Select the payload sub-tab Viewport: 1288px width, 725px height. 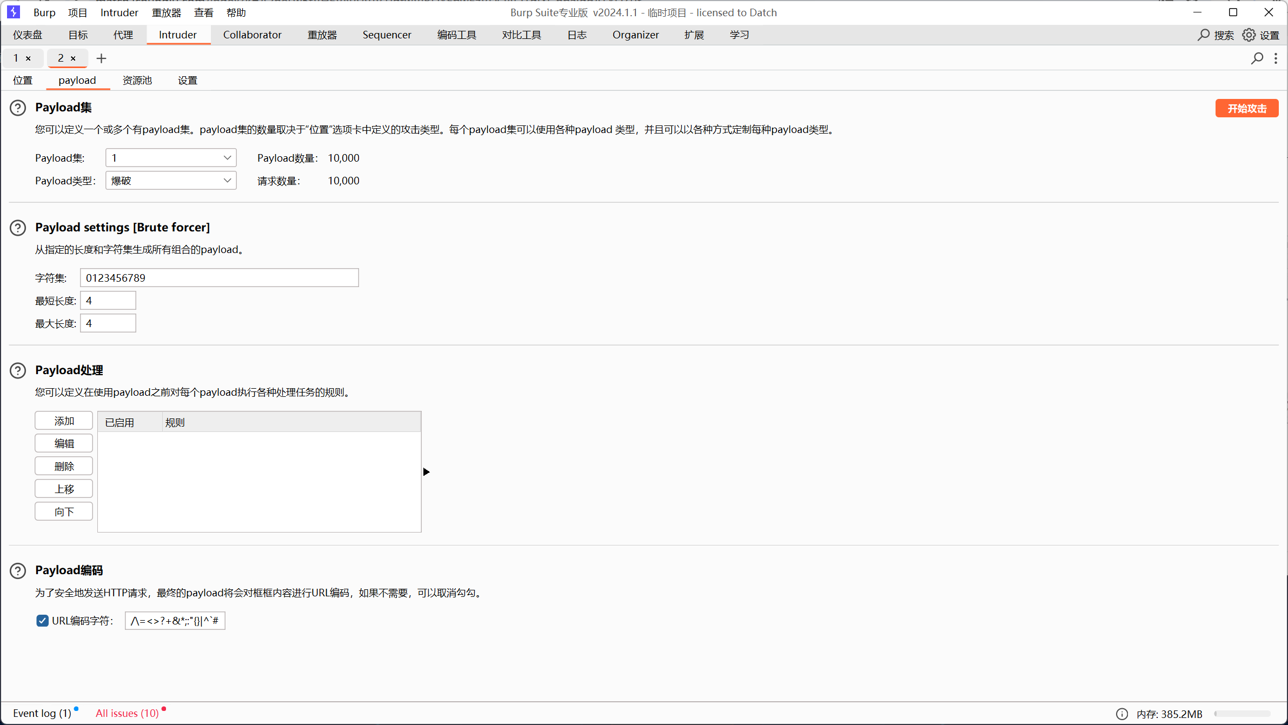[77, 80]
